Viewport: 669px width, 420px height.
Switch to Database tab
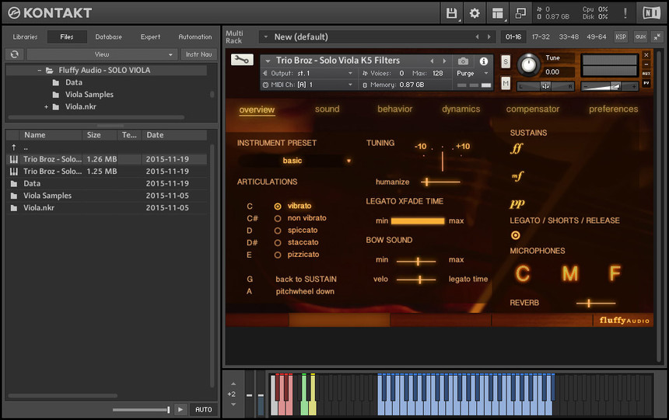tap(108, 37)
